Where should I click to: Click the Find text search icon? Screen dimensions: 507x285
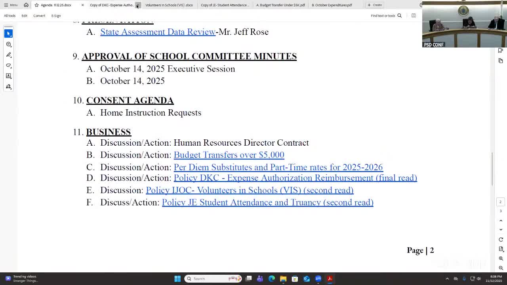coord(399,15)
